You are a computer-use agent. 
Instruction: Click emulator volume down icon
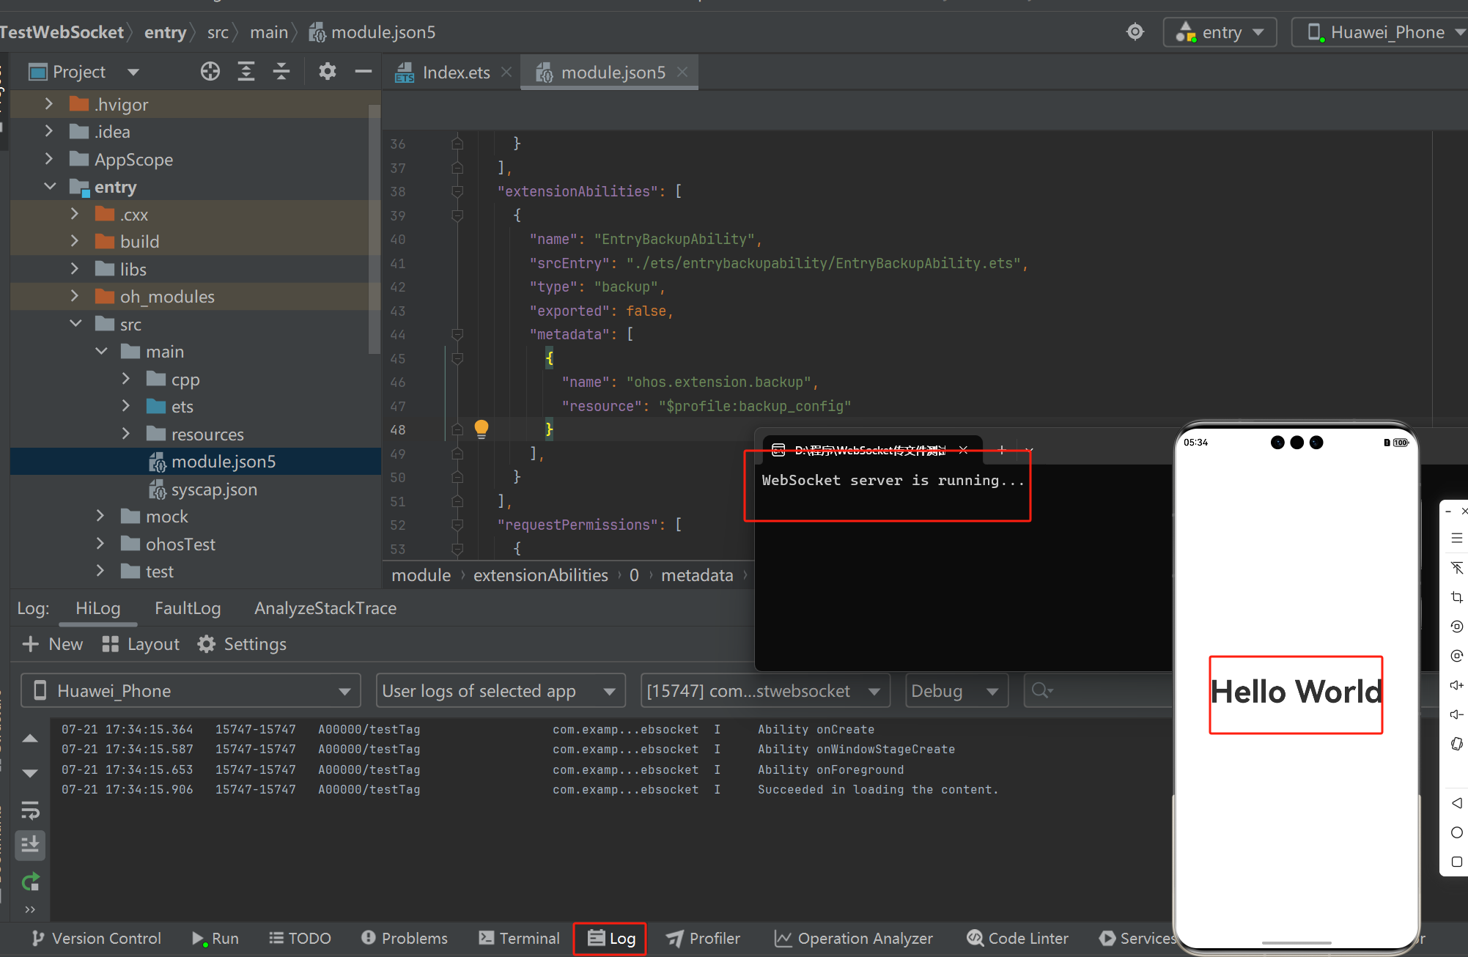[1456, 714]
